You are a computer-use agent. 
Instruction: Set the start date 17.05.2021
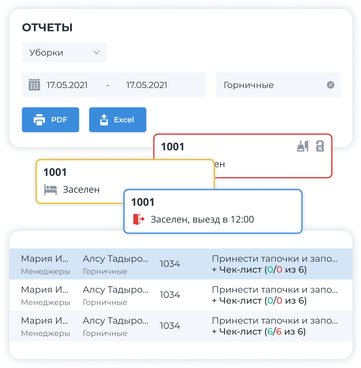67,85
